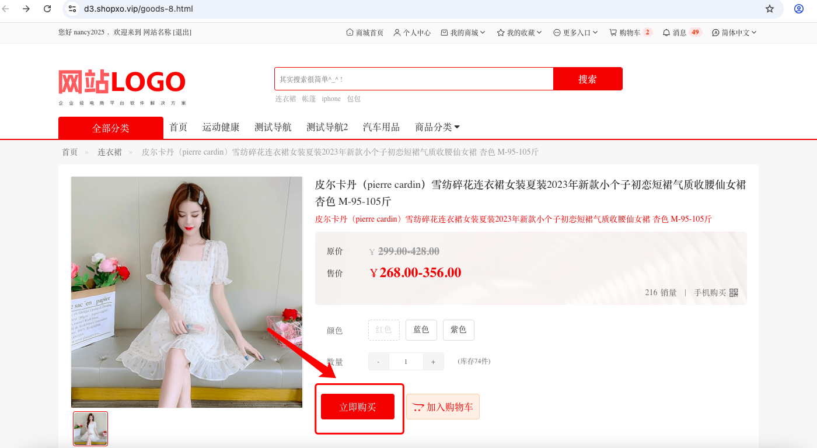
Task: Expand the 我的收藏 dropdown
Action: click(x=519, y=33)
